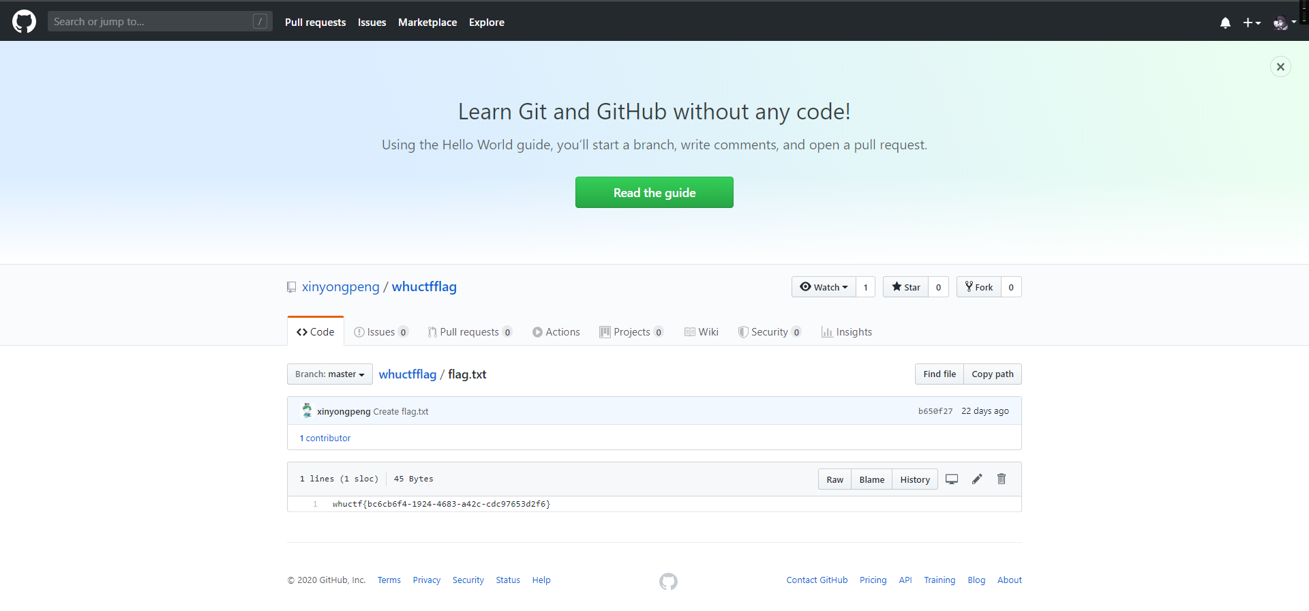Go to Explore

(487, 23)
